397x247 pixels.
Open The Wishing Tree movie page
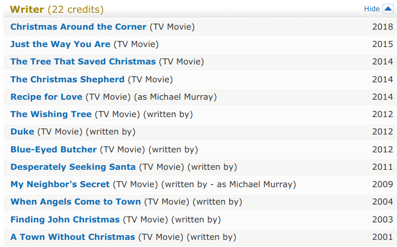(51, 114)
